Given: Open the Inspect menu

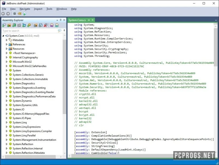Looking at the screenshot, I should (38, 9).
